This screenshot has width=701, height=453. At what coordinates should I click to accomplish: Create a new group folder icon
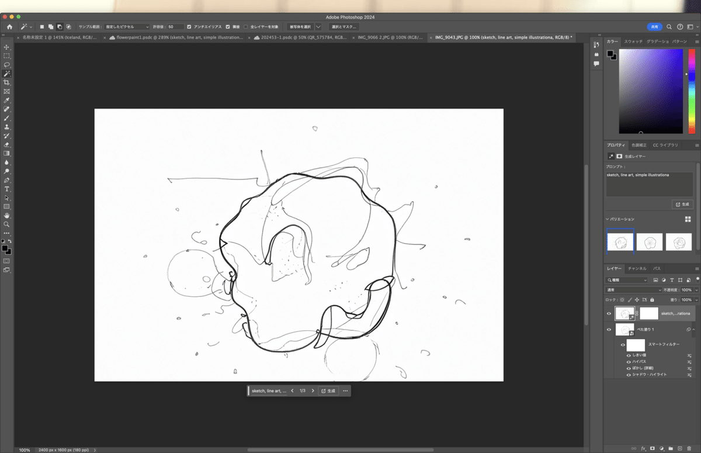pyautogui.click(x=671, y=448)
